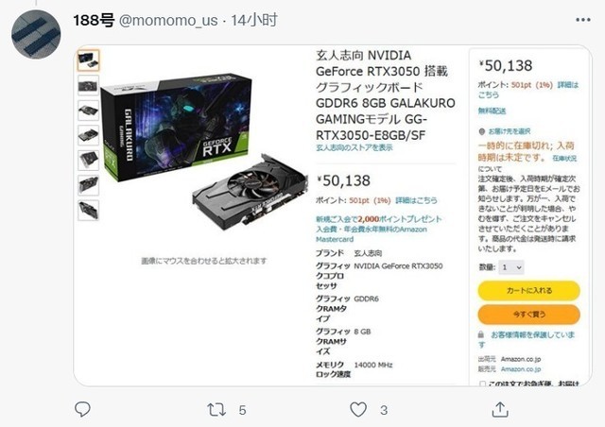Click the padlock secure transaction icon

[481, 334]
